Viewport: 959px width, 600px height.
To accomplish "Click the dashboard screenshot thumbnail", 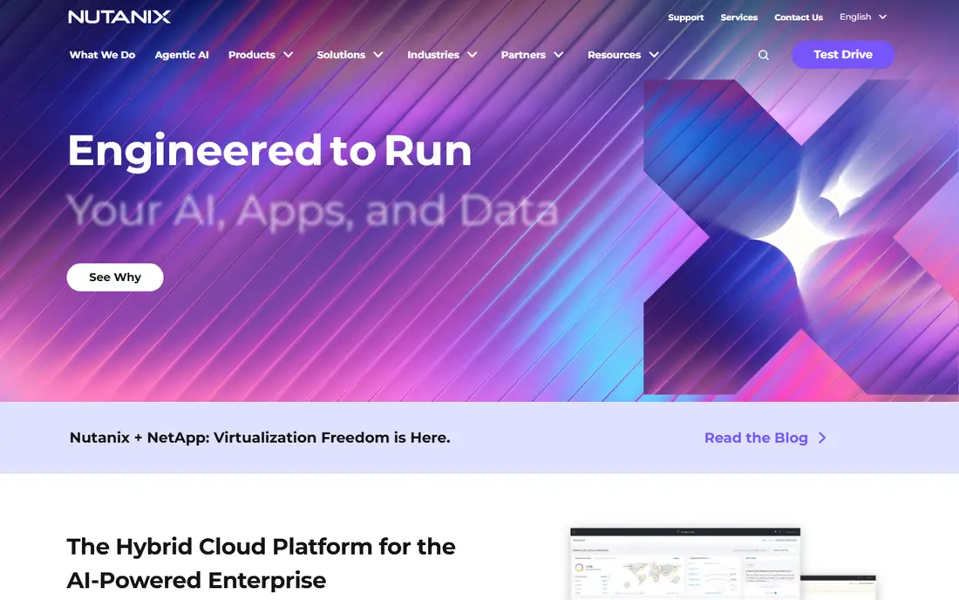I will [x=723, y=563].
